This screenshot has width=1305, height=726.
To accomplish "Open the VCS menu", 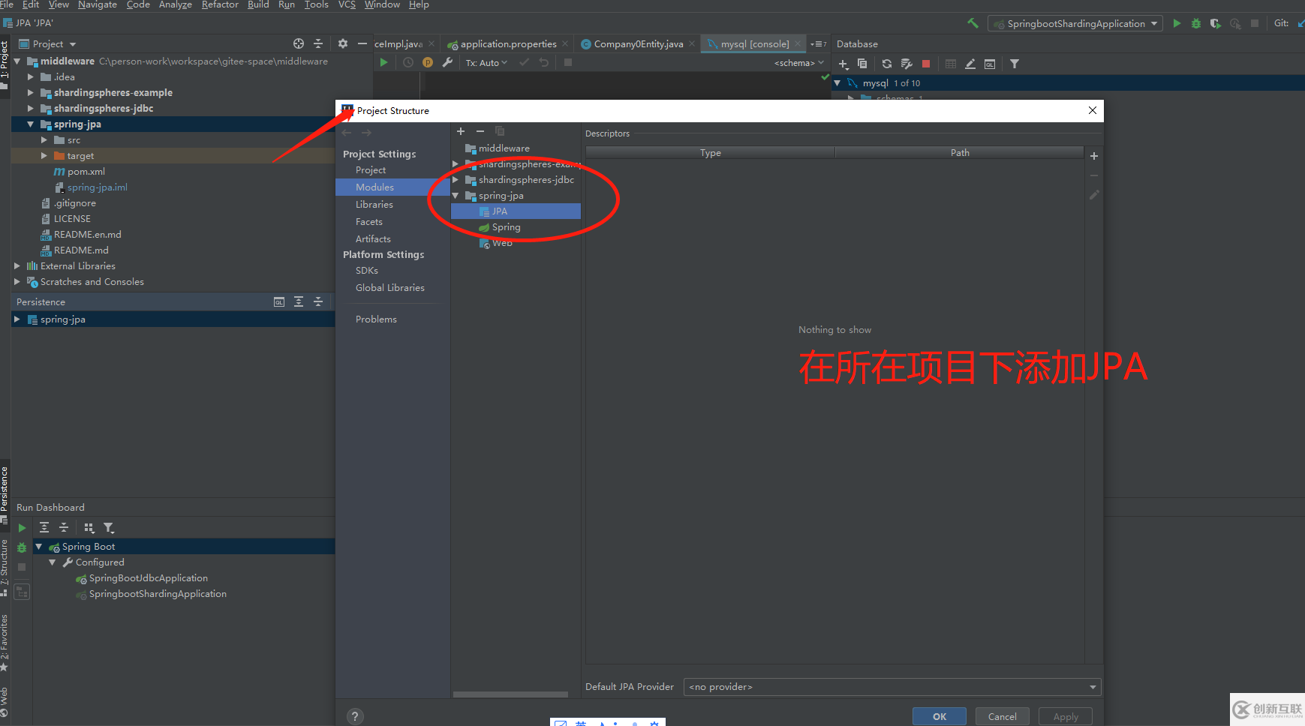I will tap(347, 4).
